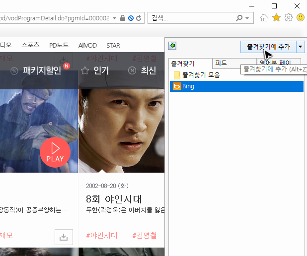Click the #야인시대 hashtag link below episode
The height and width of the screenshot is (256, 307).
pyautogui.click(x=102, y=236)
